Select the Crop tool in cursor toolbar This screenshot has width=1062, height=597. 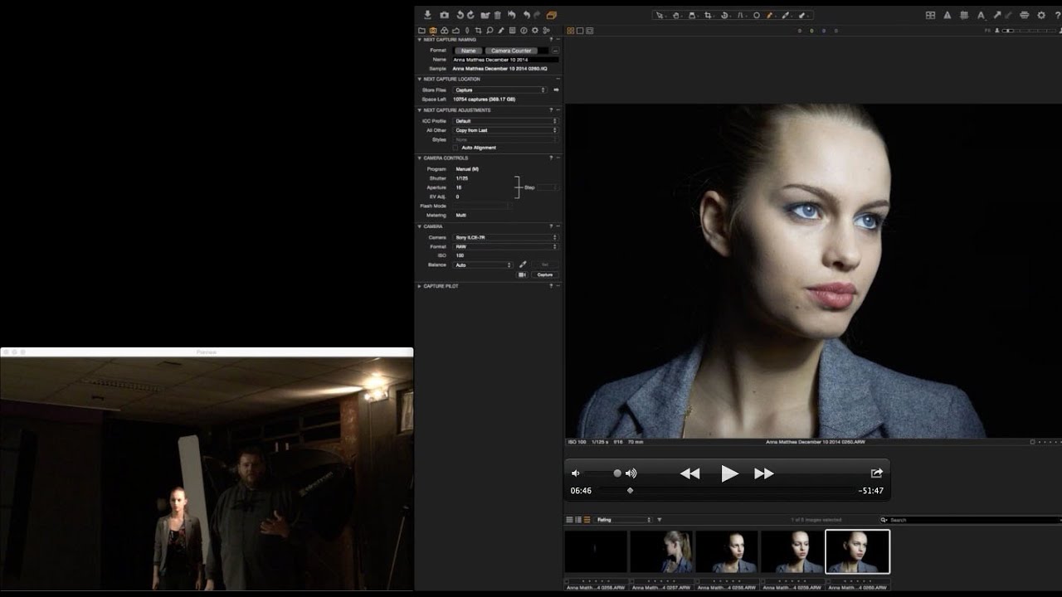coord(708,15)
